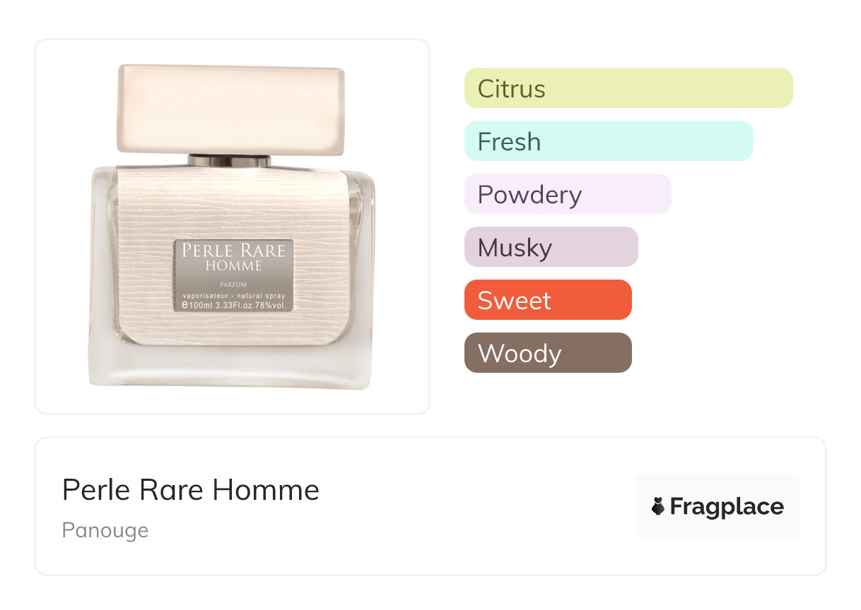The image size is (861, 610).
Task: Click the vaporisateur natural spray text
Action: [x=234, y=294]
